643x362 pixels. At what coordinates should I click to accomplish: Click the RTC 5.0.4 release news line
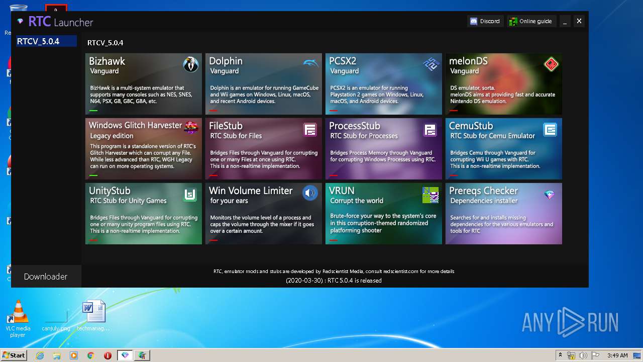(x=334, y=281)
